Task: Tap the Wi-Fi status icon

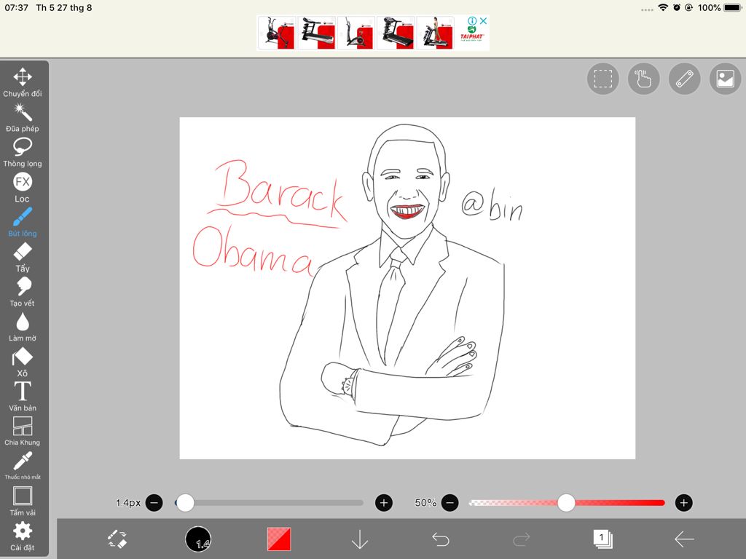Action: [663, 7]
